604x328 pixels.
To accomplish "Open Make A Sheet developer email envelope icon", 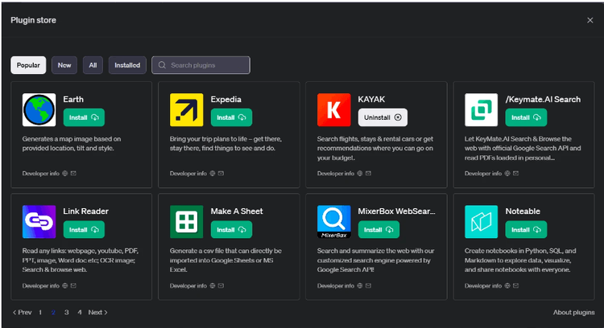I will [221, 285].
